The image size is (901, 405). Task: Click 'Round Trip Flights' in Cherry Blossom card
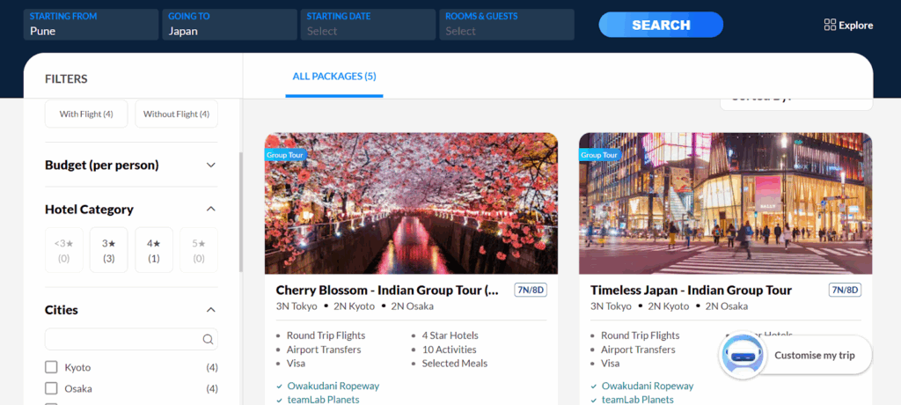326,335
